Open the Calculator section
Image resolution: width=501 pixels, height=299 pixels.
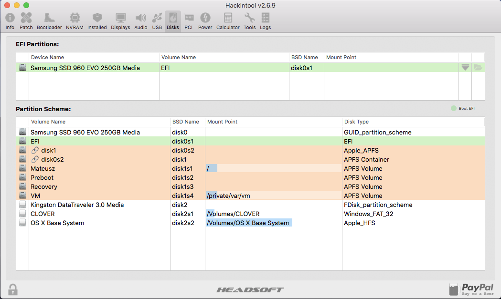coord(228,21)
